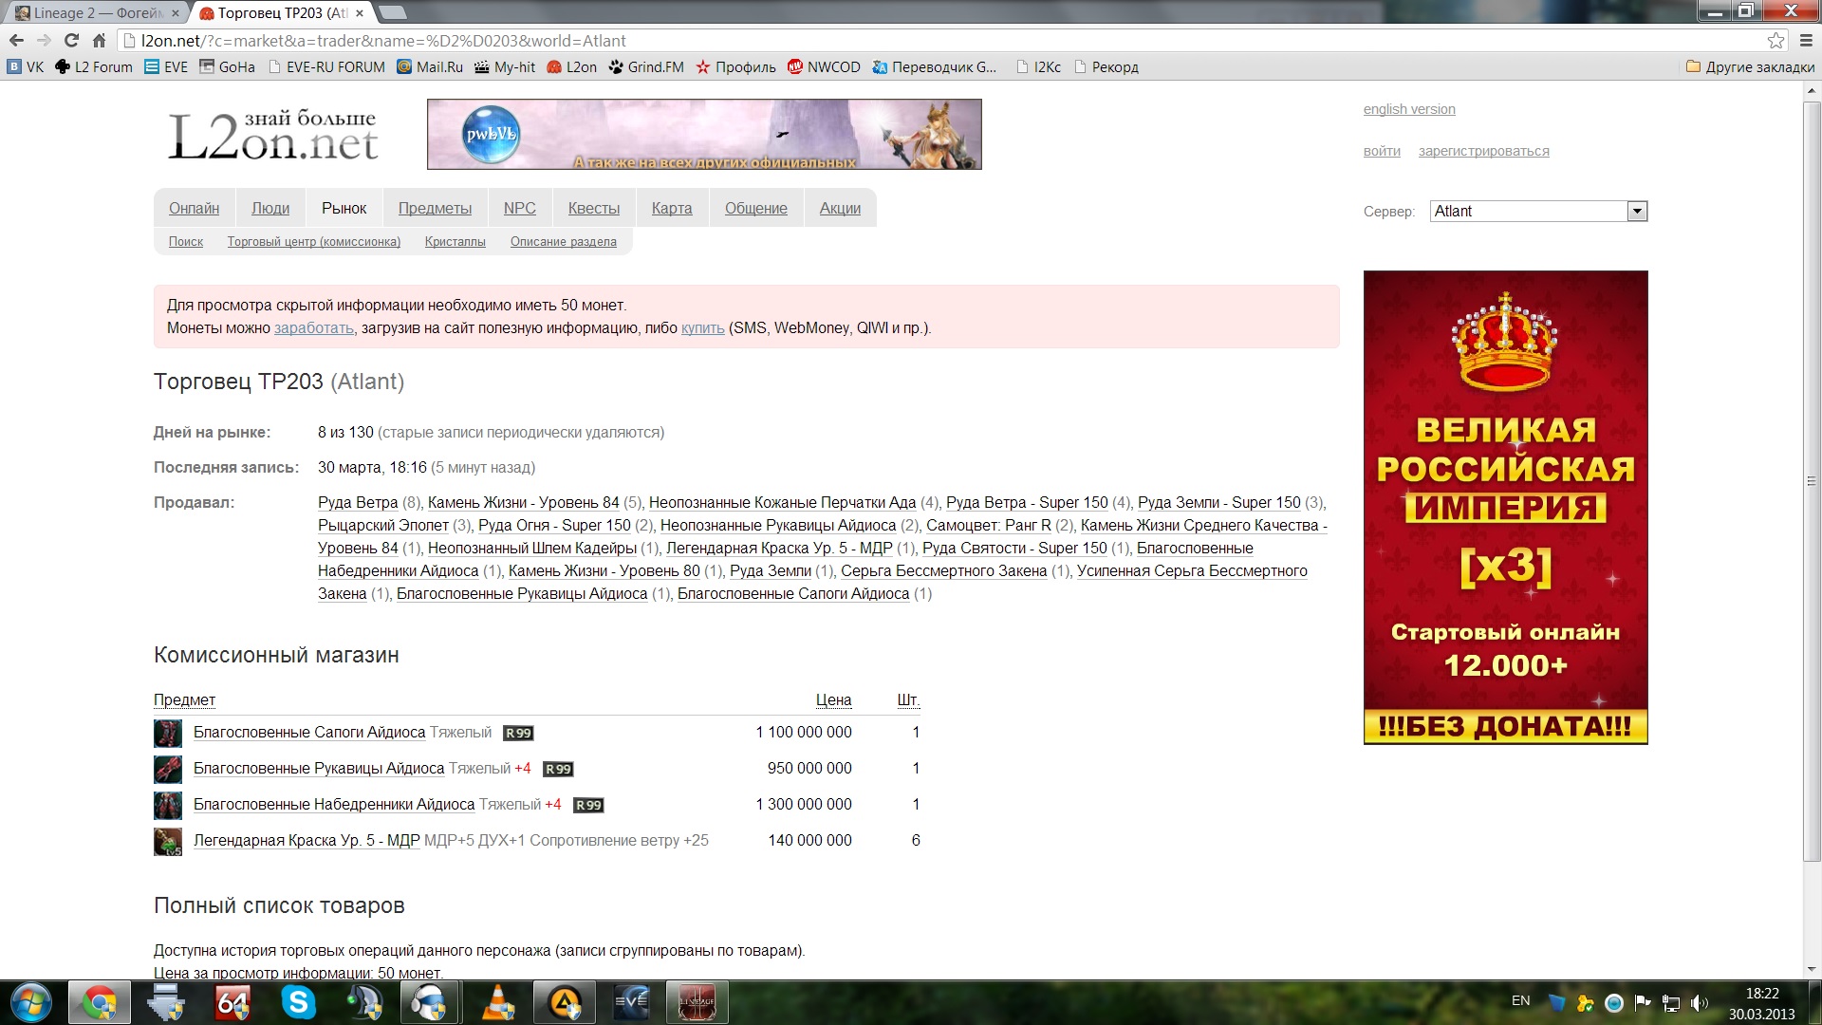Click войти login link
This screenshot has height=1025, width=1822.
coord(1382,151)
